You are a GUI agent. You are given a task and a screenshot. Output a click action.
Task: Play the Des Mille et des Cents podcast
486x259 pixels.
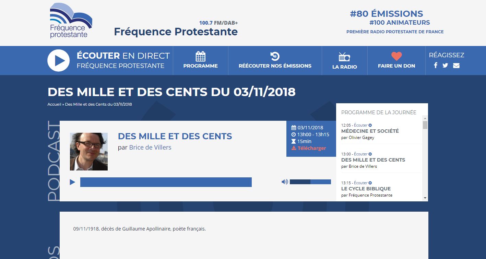click(x=72, y=182)
